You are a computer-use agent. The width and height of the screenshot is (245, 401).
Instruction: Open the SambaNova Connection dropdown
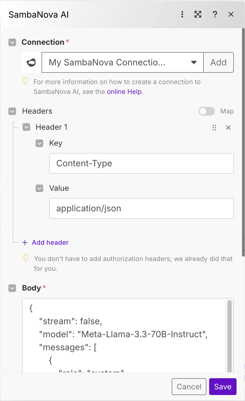pyautogui.click(x=193, y=62)
